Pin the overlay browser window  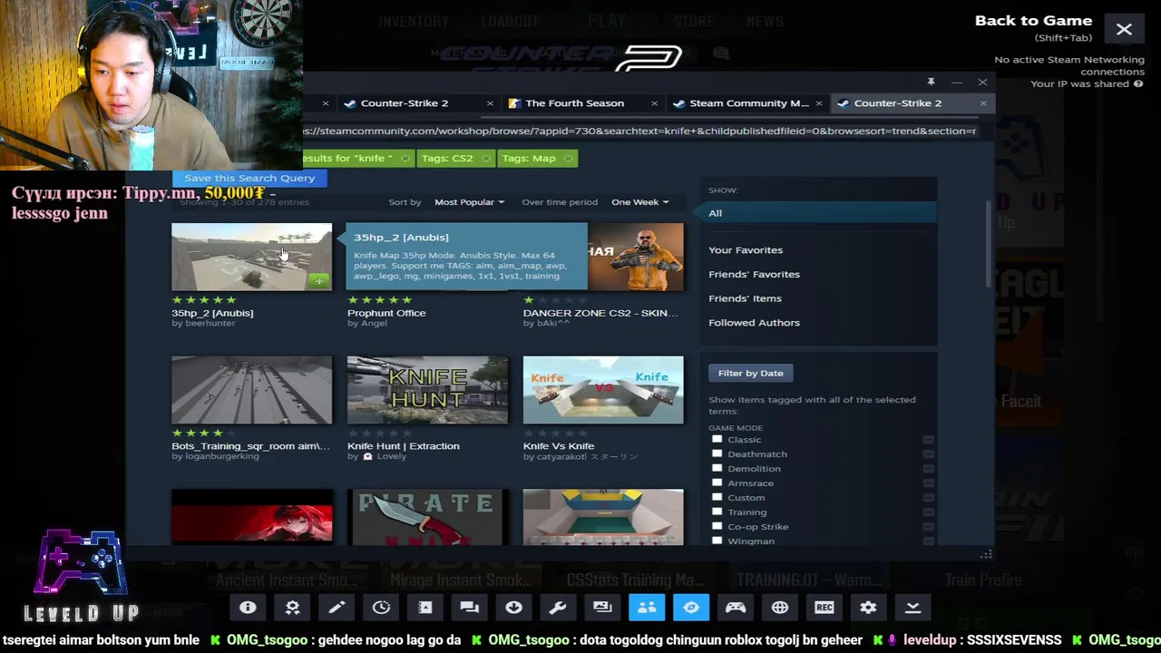pyautogui.click(x=931, y=83)
